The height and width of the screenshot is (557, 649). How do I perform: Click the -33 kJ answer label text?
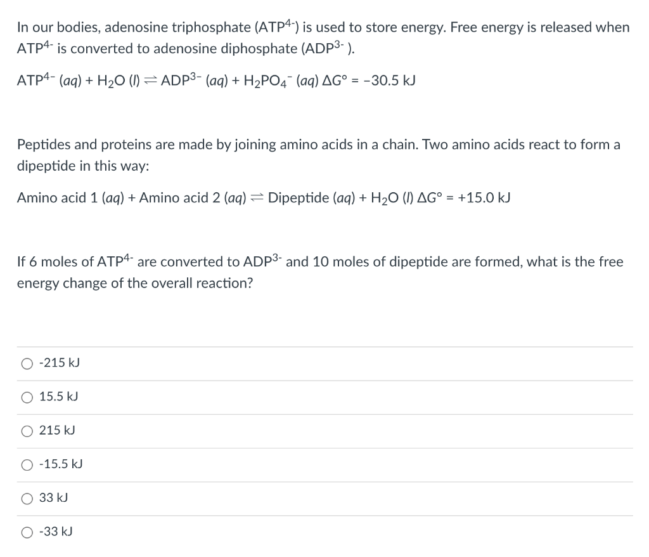coord(56,532)
